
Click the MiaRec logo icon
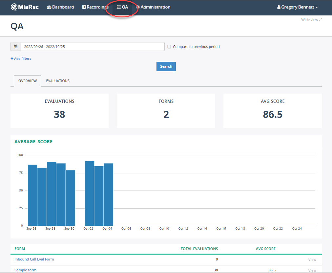click(x=13, y=7)
